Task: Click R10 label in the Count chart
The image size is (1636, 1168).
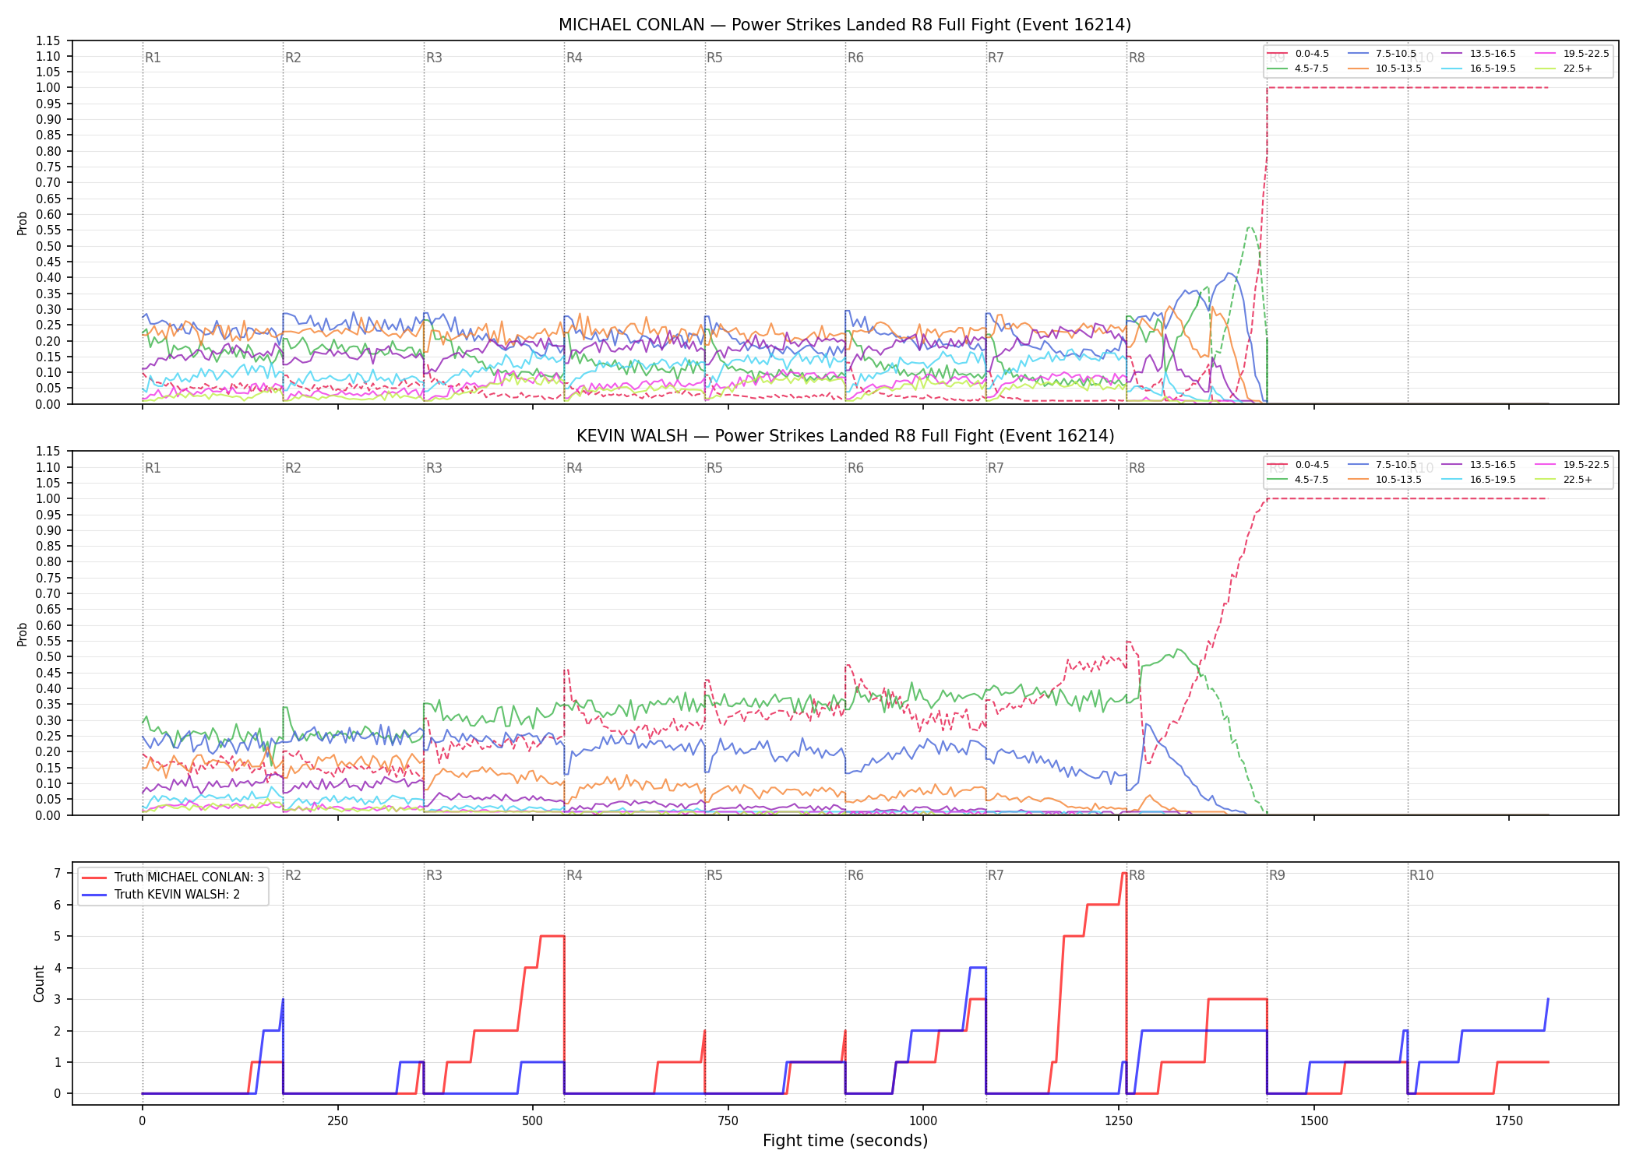Action: pyautogui.click(x=1421, y=875)
